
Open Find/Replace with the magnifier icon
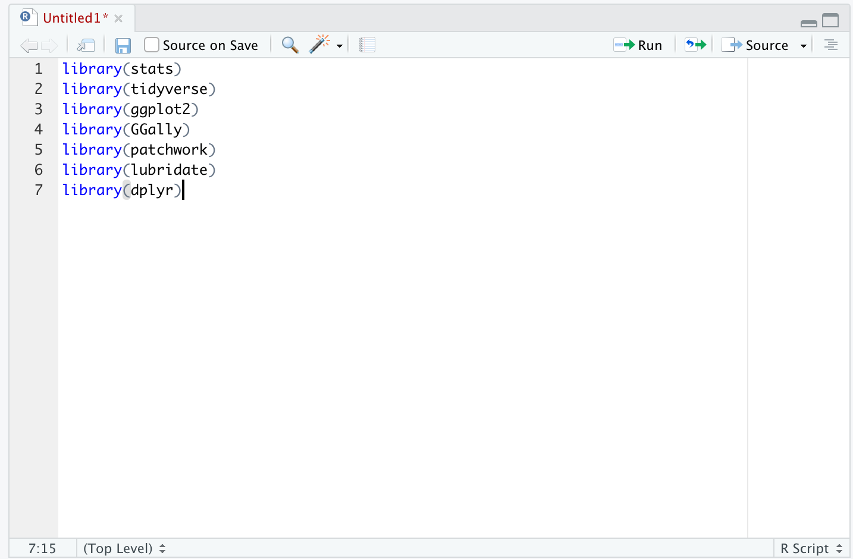[x=290, y=45]
